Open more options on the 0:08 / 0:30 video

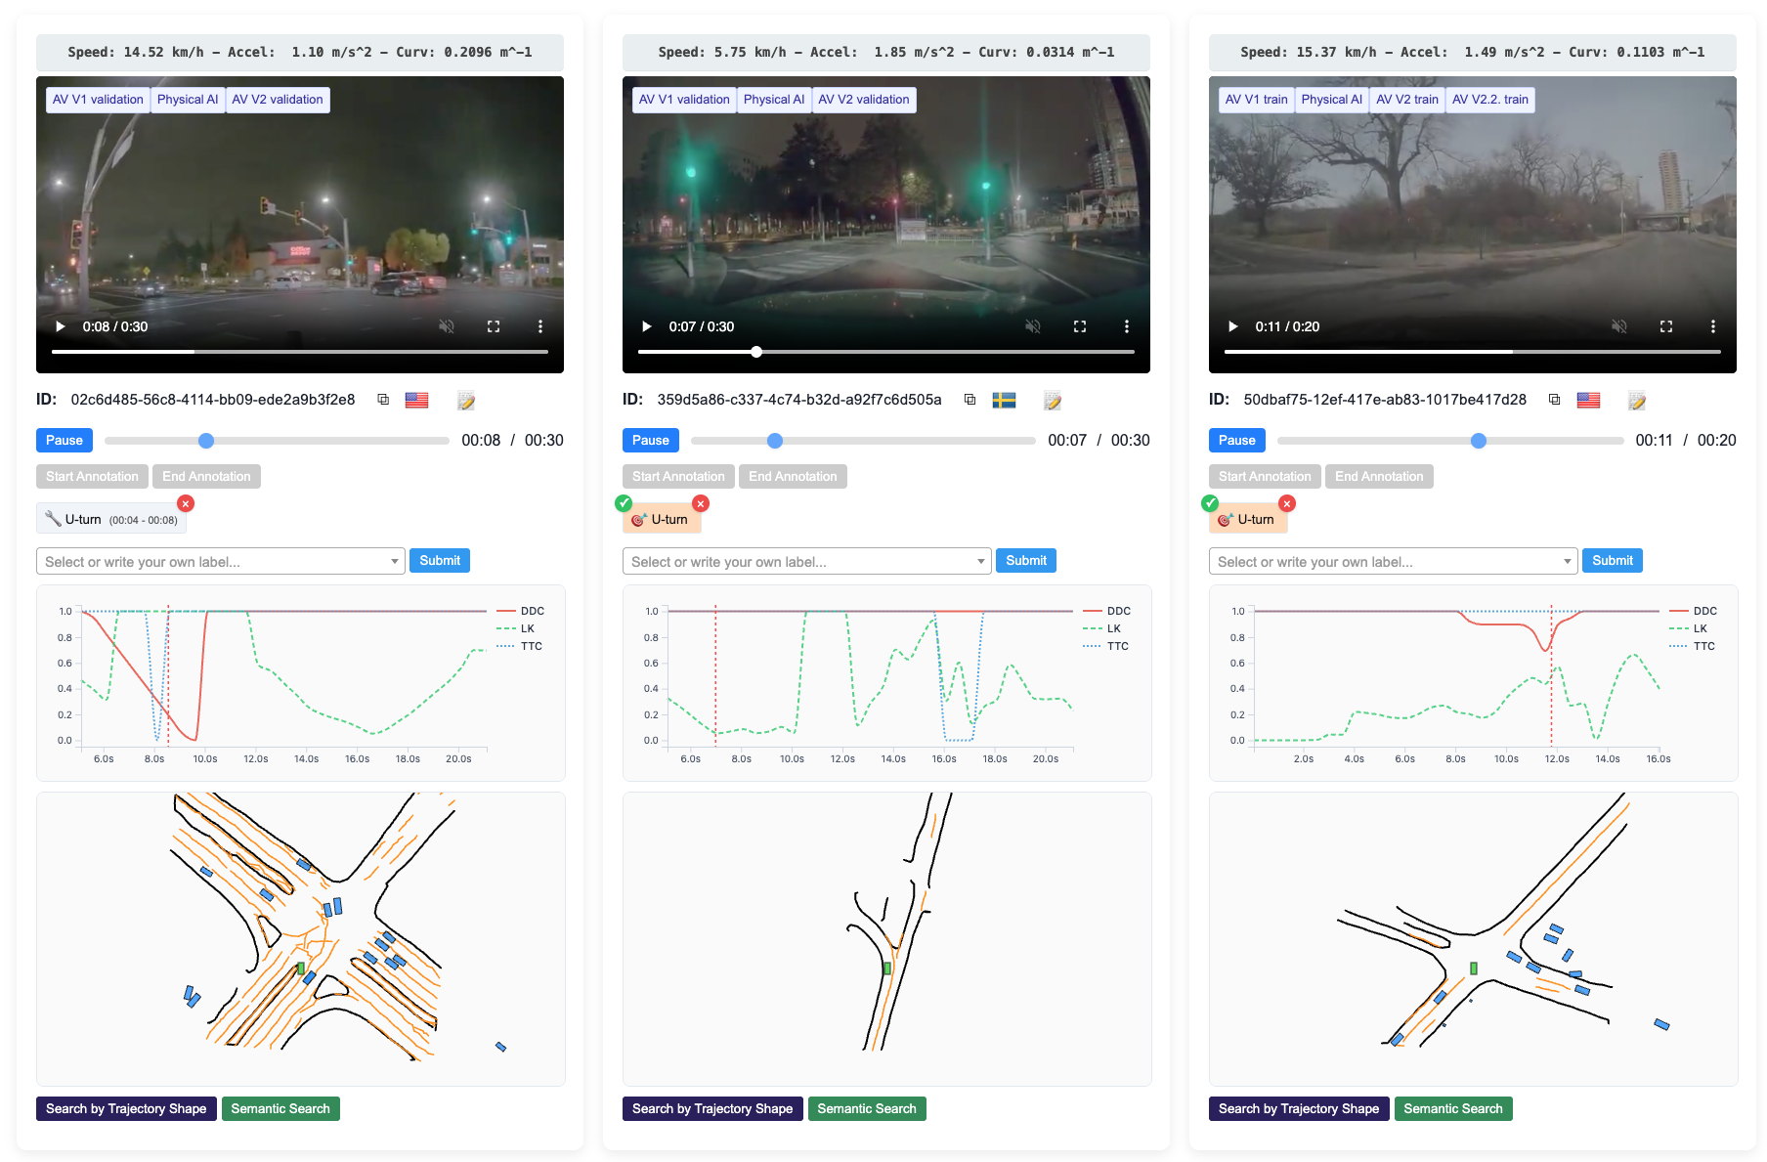pyautogui.click(x=540, y=326)
